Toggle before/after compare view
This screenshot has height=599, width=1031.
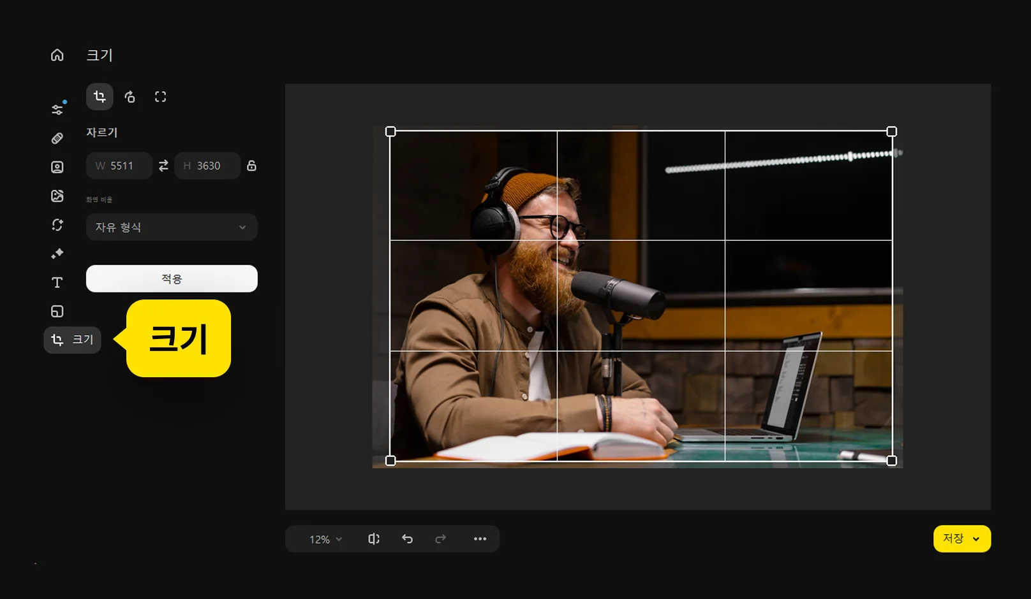coord(374,539)
